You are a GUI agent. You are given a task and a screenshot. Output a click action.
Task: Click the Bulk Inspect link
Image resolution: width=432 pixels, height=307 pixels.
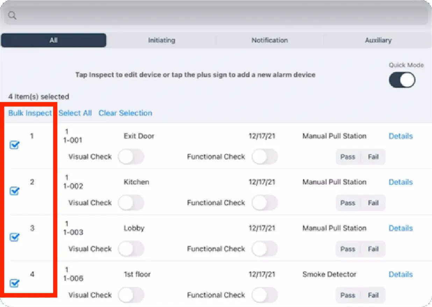[30, 113]
